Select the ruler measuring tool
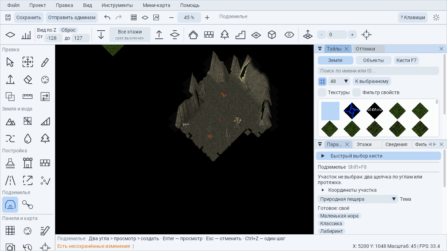Screen dimensions: 447x251 (x=28, y=96)
